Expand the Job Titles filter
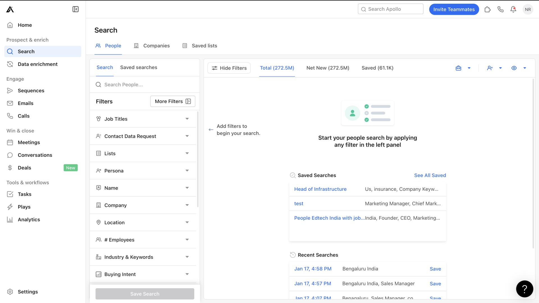Viewport: 539px width, 303px height. [143, 119]
